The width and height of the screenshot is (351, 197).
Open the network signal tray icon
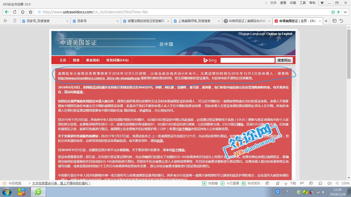(x=317, y=192)
